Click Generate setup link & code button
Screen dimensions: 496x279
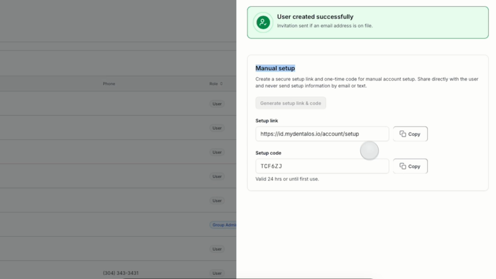(291, 103)
